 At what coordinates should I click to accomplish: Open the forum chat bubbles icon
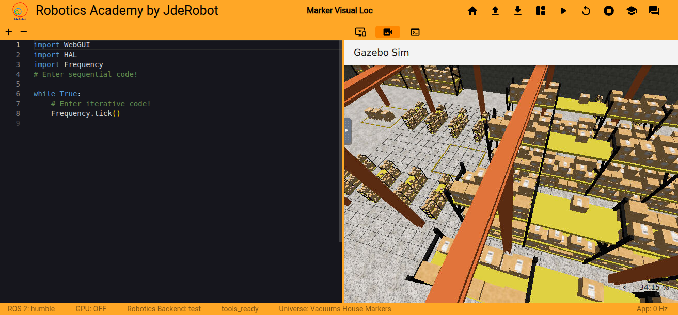pos(654,11)
